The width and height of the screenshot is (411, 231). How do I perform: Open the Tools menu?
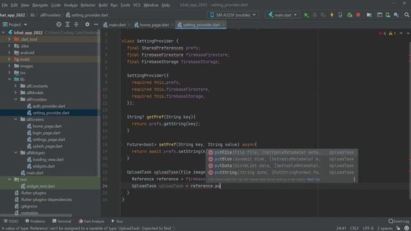pos(125,5)
